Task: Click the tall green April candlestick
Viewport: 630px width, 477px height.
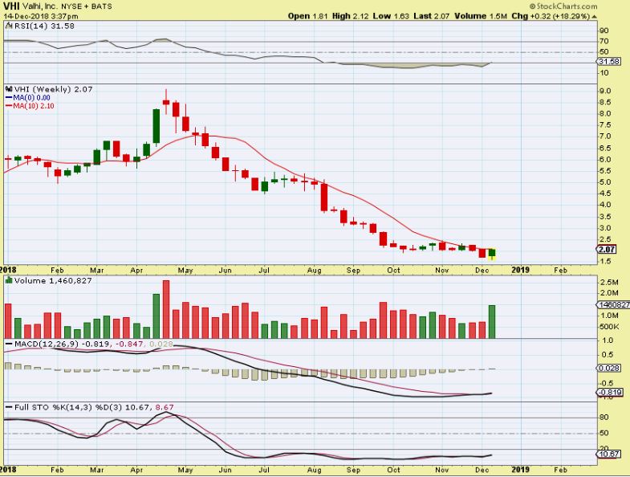Action: (x=156, y=126)
